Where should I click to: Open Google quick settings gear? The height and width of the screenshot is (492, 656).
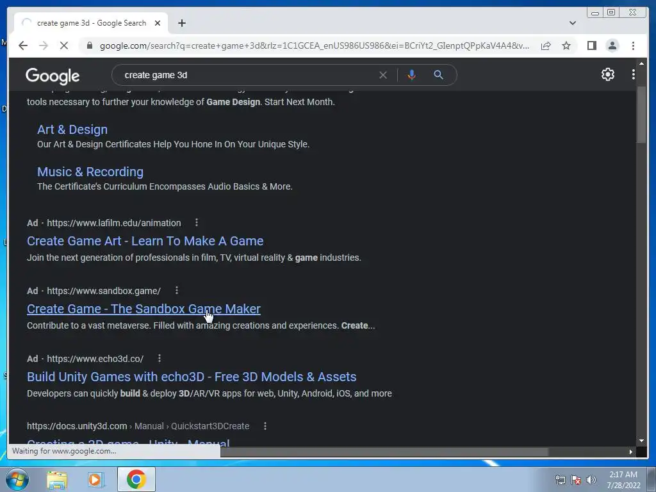point(607,74)
